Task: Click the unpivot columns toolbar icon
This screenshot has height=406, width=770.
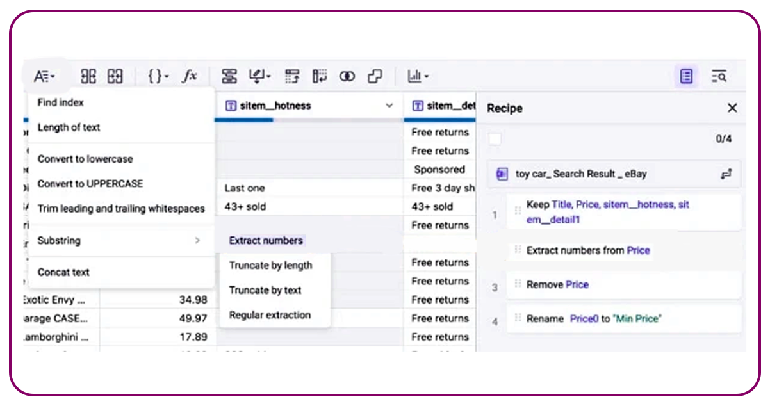Action: [x=320, y=77]
